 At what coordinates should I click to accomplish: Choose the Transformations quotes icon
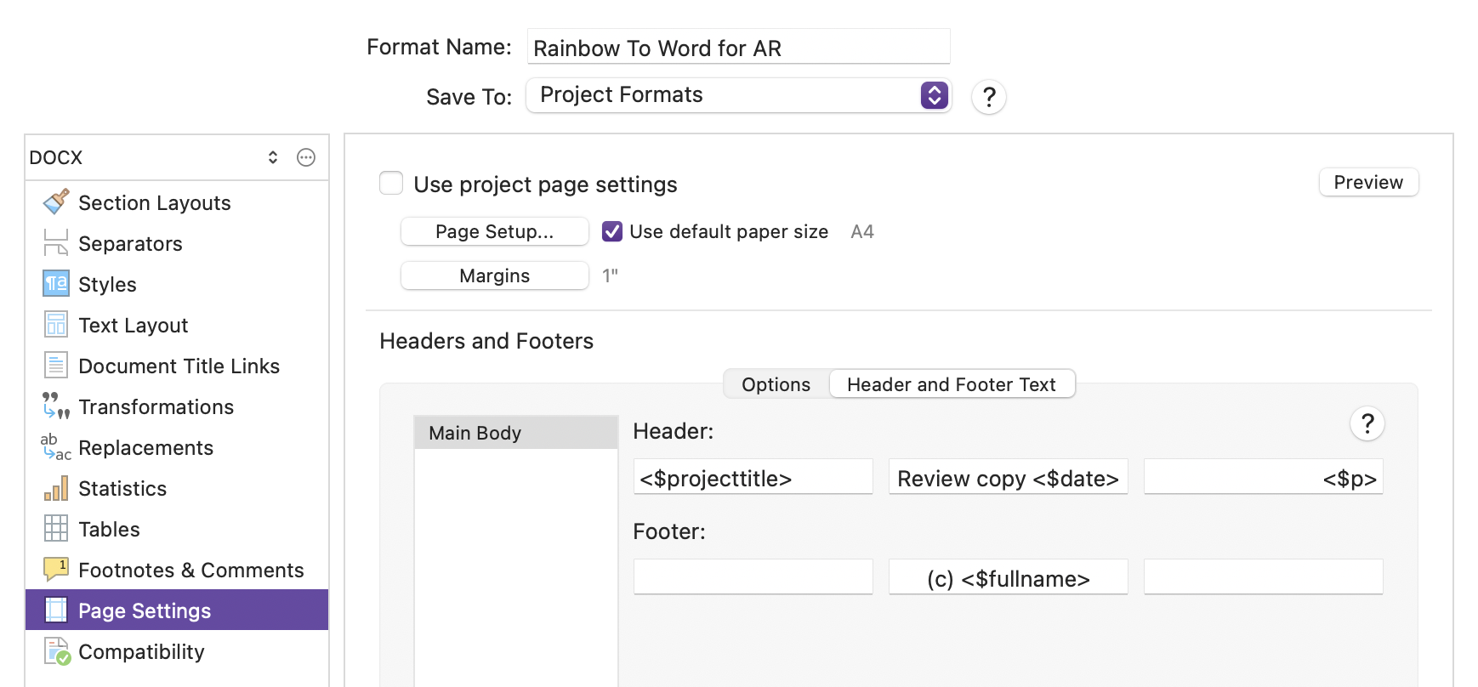pyautogui.click(x=56, y=406)
